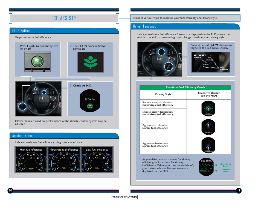The width and height of the screenshot is (261, 213).
Task: Click 'Aggressive acceleration' table cell
Action: pos(163,127)
